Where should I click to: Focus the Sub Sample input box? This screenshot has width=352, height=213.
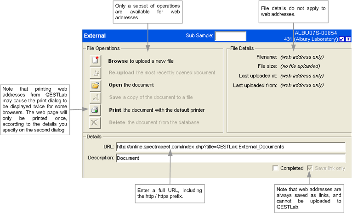click(x=230, y=36)
